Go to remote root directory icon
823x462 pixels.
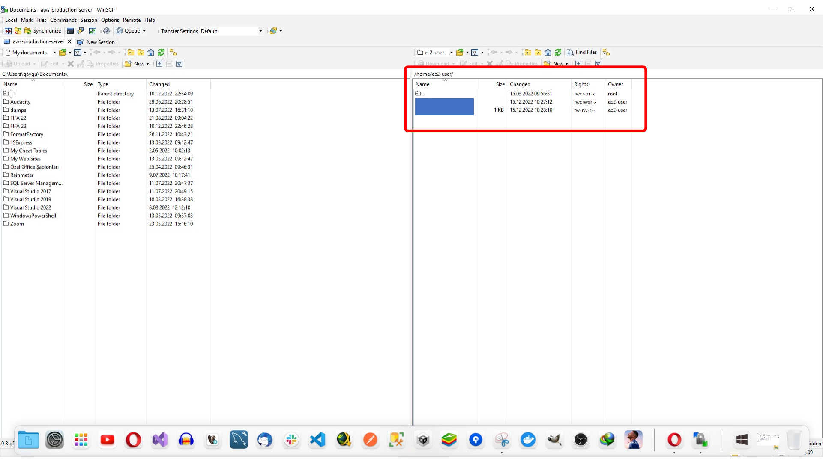(x=538, y=52)
